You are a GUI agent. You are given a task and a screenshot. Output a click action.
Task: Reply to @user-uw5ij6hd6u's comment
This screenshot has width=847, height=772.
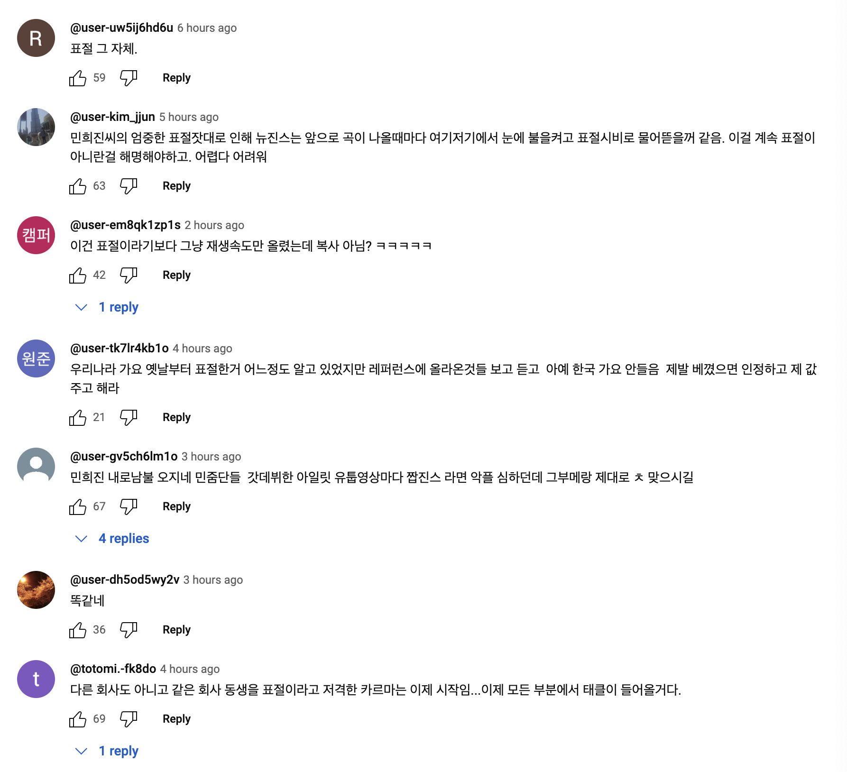(x=176, y=78)
